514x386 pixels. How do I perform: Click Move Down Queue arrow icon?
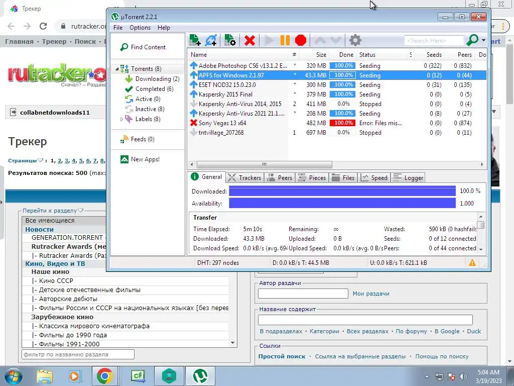(x=336, y=40)
